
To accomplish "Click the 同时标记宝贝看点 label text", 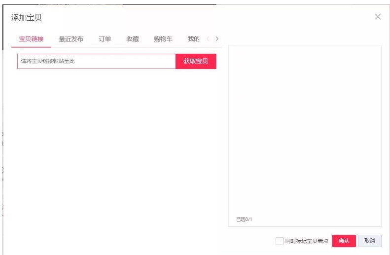I will tap(306, 241).
